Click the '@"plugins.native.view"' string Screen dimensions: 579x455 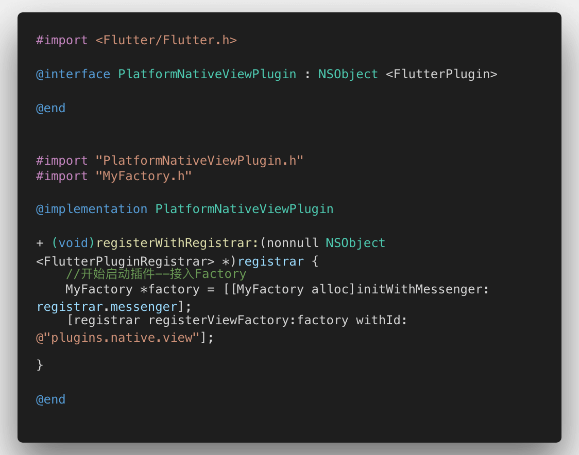pyautogui.click(x=118, y=338)
